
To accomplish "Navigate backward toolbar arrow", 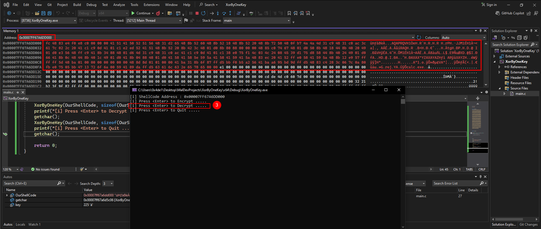I will click(9, 13).
